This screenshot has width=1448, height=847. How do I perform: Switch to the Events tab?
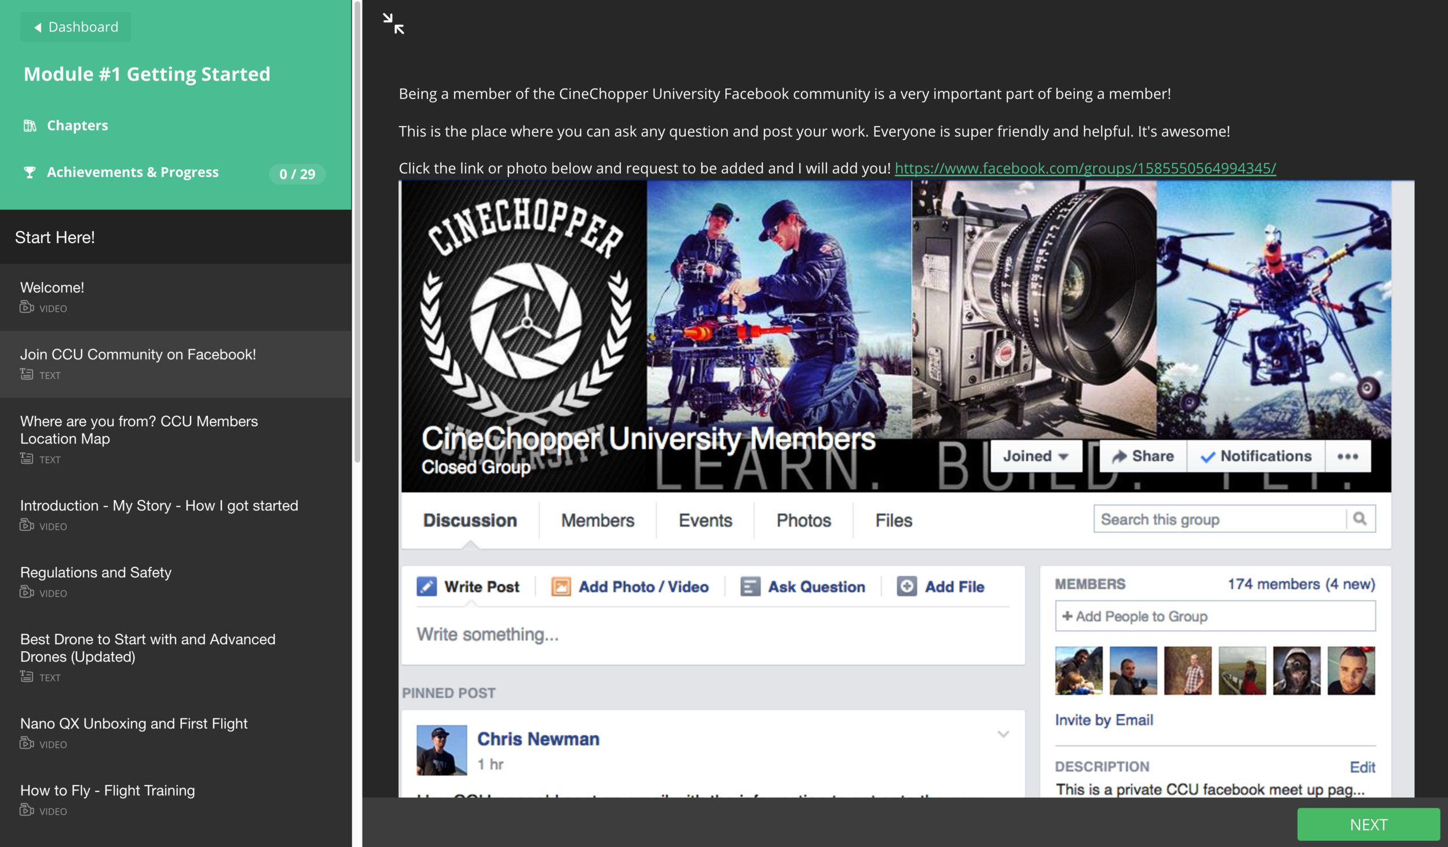[705, 520]
